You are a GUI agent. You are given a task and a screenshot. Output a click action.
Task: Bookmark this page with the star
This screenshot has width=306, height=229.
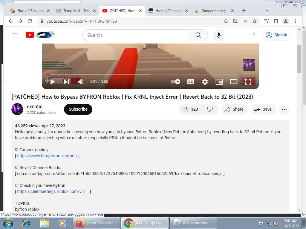(x=255, y=21)
